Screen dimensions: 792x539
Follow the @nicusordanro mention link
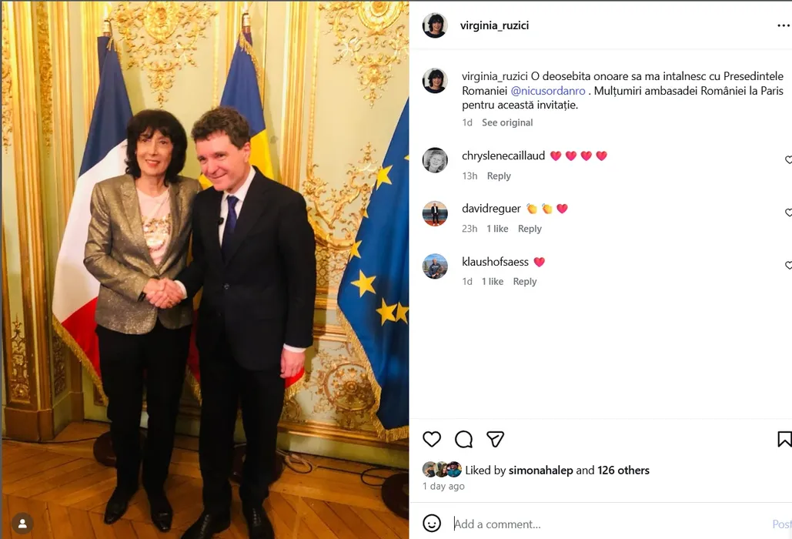click(x=548, y=91)
